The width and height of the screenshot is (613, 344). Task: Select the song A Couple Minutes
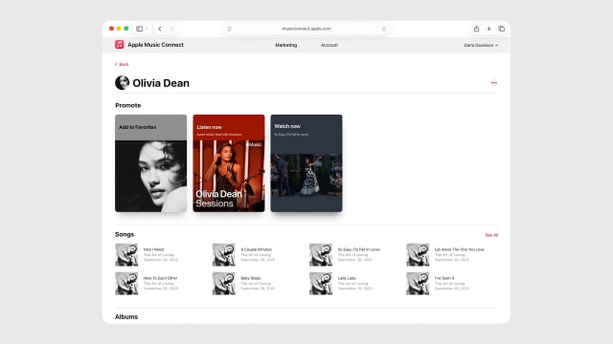[256, 249]
